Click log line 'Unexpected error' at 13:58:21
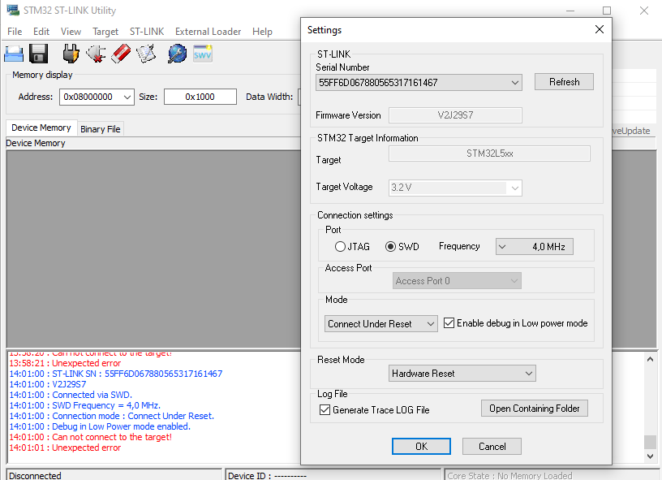 point(65,363)
